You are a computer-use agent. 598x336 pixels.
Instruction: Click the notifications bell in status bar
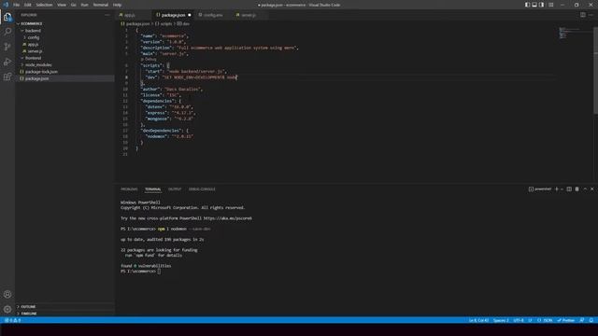click(591, 320)
